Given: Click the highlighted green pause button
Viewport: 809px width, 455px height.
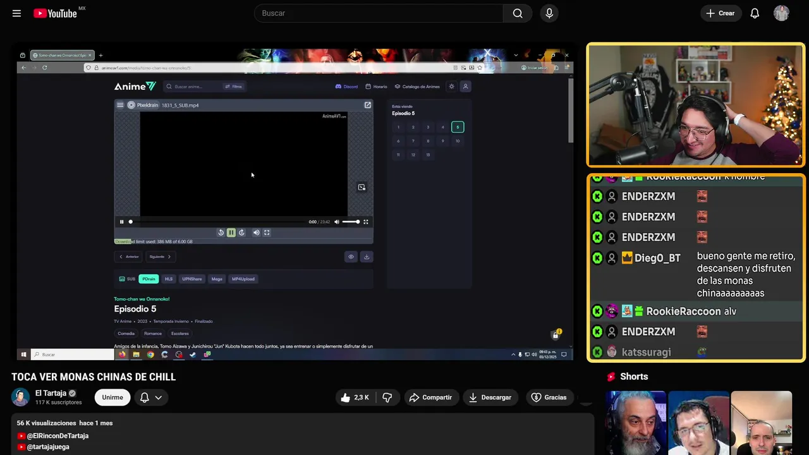Looking at the screenshot, I should 231,233.
